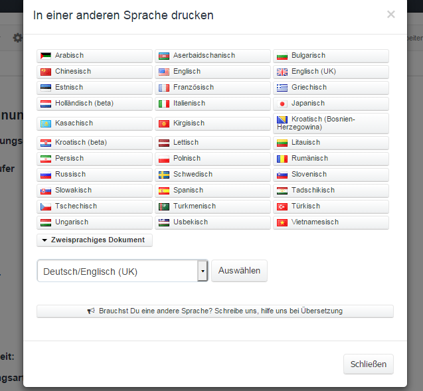
Task: Pick Türkisch from the language grid
Action: (331, 206)
